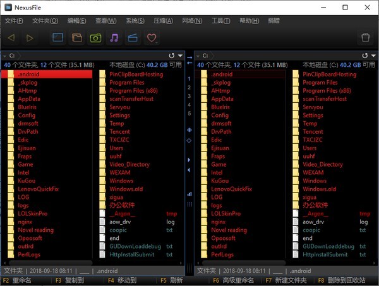Viewport: 379px width, 286px height.
Task: Open the 网络(N) menu
Action: pos(192,21)
